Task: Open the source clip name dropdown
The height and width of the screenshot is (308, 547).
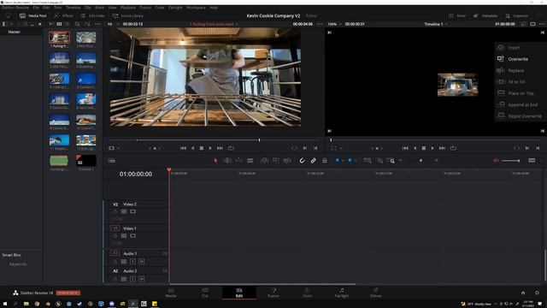Action: coord(214,24)
